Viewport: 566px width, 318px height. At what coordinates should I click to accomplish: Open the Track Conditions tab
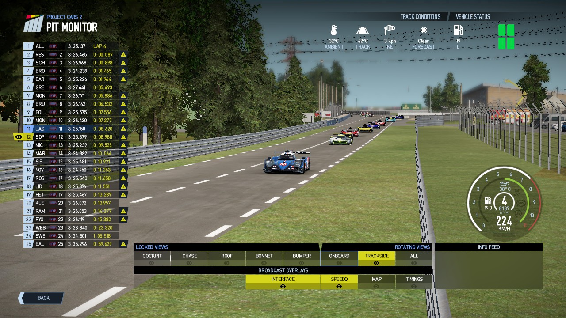(420, 17)
